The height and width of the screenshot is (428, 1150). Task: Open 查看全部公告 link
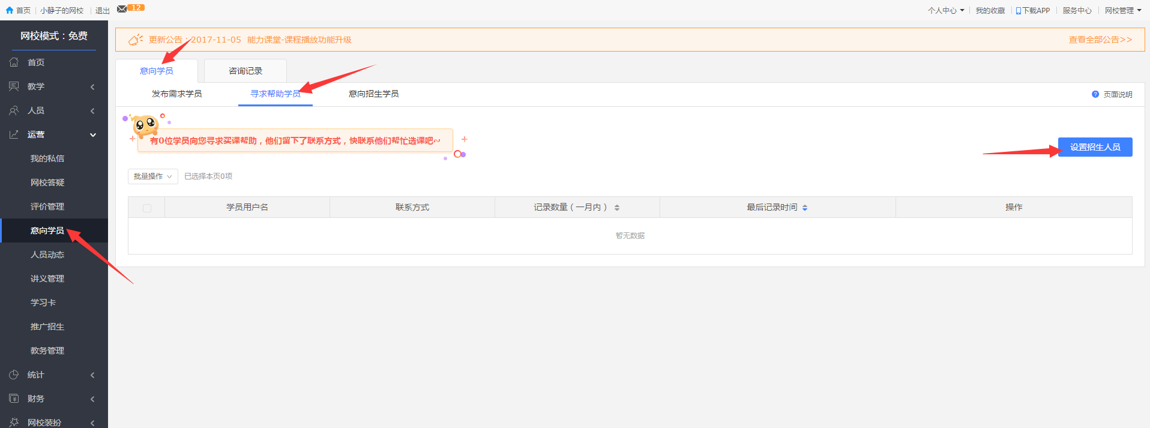(x=1100, y=40)
